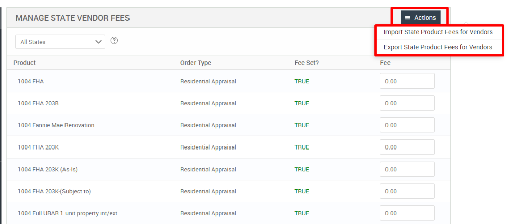
Task: Click the help question mark icon
Action: tap(114, 40)
